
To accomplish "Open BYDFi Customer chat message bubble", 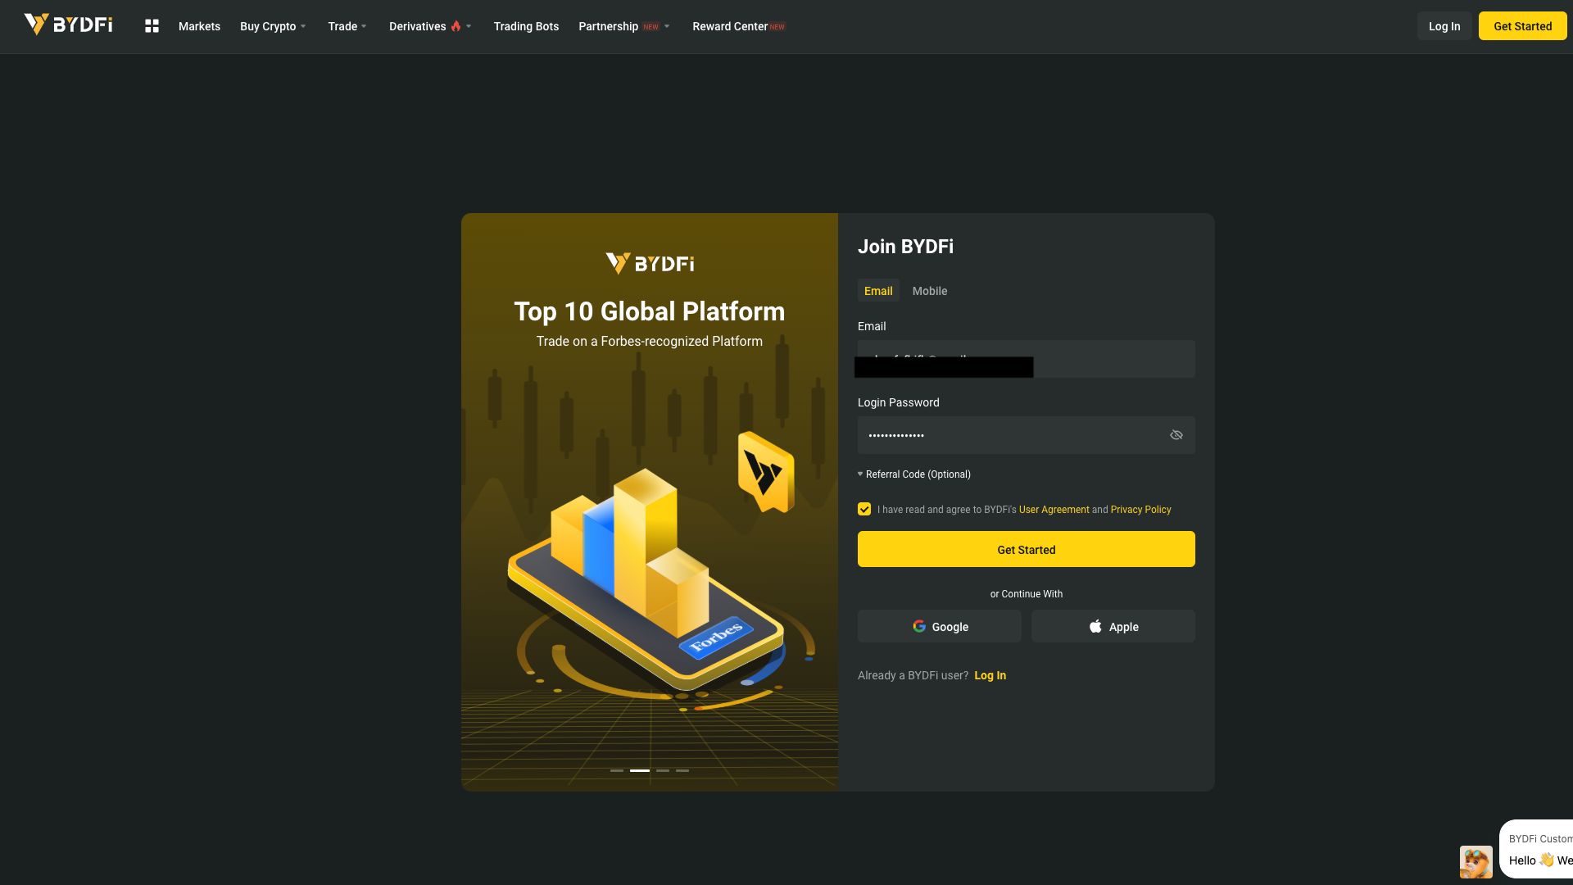I will (x=1537, y=849).
